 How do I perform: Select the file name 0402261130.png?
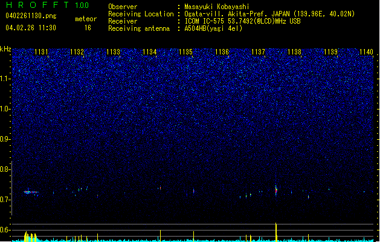31,16
